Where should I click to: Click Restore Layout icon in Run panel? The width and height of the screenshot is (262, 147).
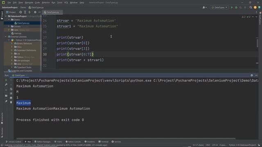6,96
